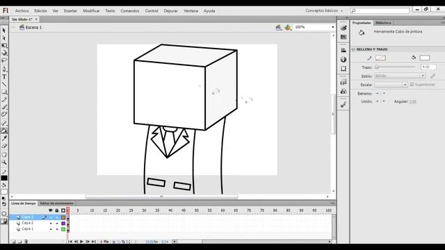Open the Swatches panel icon in dock
445x250 pixels.
click(x=343, y=37)
